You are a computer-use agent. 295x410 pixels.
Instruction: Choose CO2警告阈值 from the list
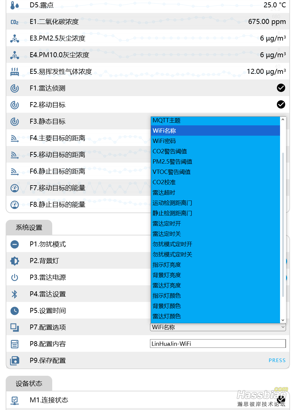216,151
